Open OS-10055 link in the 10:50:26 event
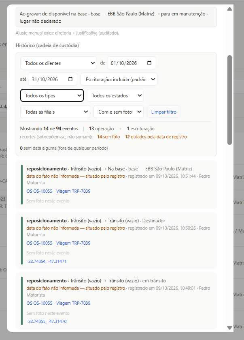The width and height of the screenshot is (244, 340). point(39,243)
